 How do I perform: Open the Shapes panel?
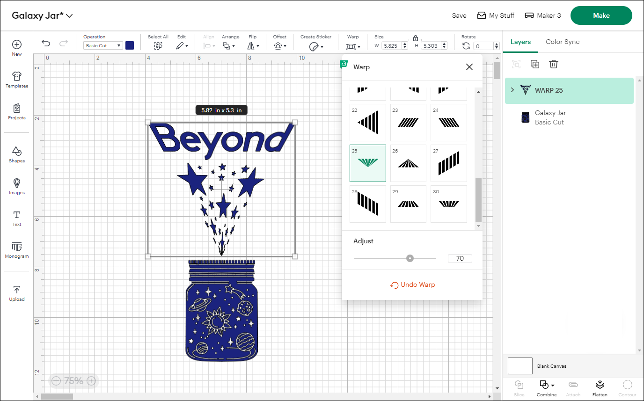tap(16, 155)
